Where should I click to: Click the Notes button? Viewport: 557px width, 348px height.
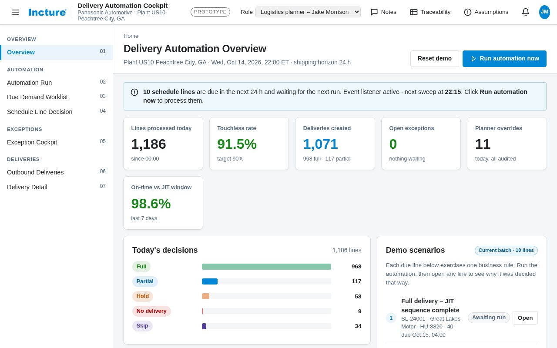click(x=383, y=12)
